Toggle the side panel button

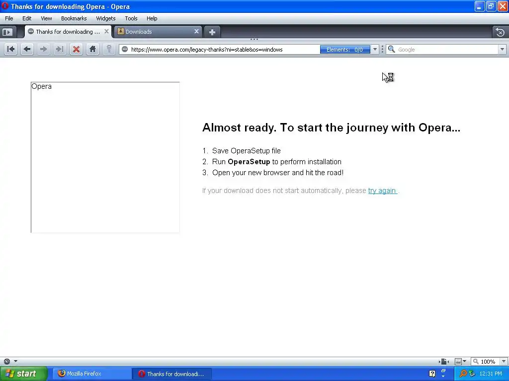click(x=7, y=32)
